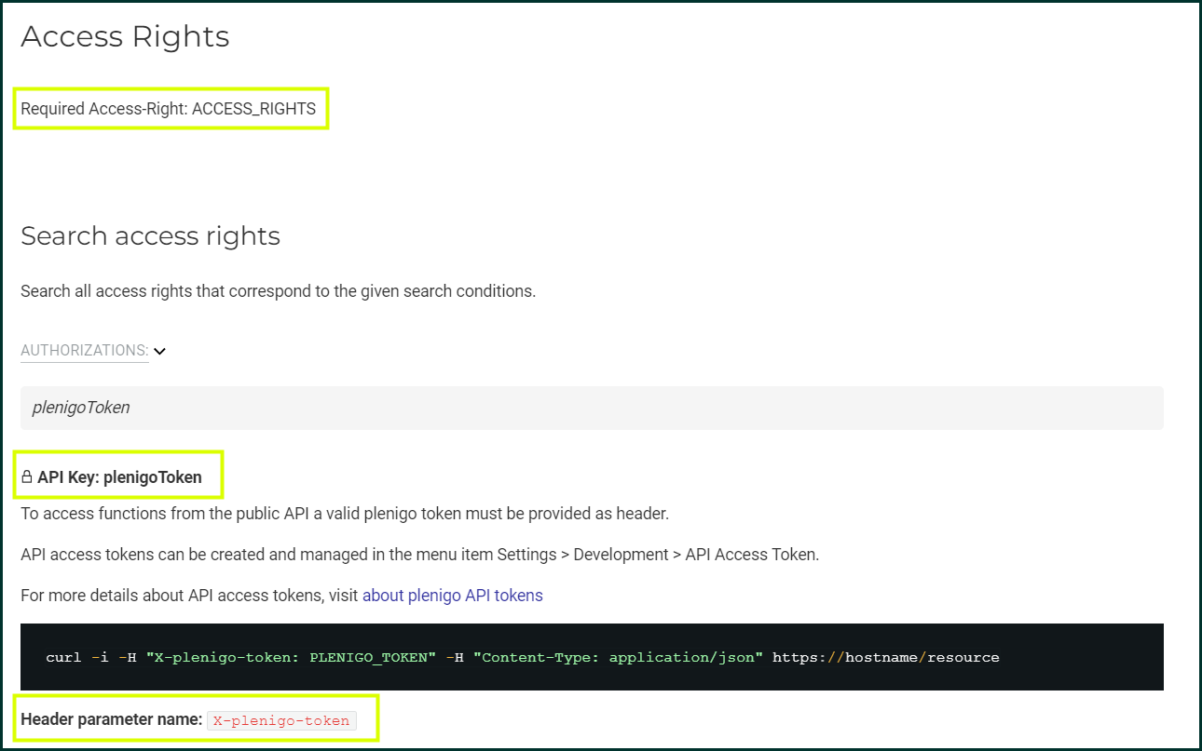
Task: Click the Search all access rights description
Action: [x=279, y=291]
